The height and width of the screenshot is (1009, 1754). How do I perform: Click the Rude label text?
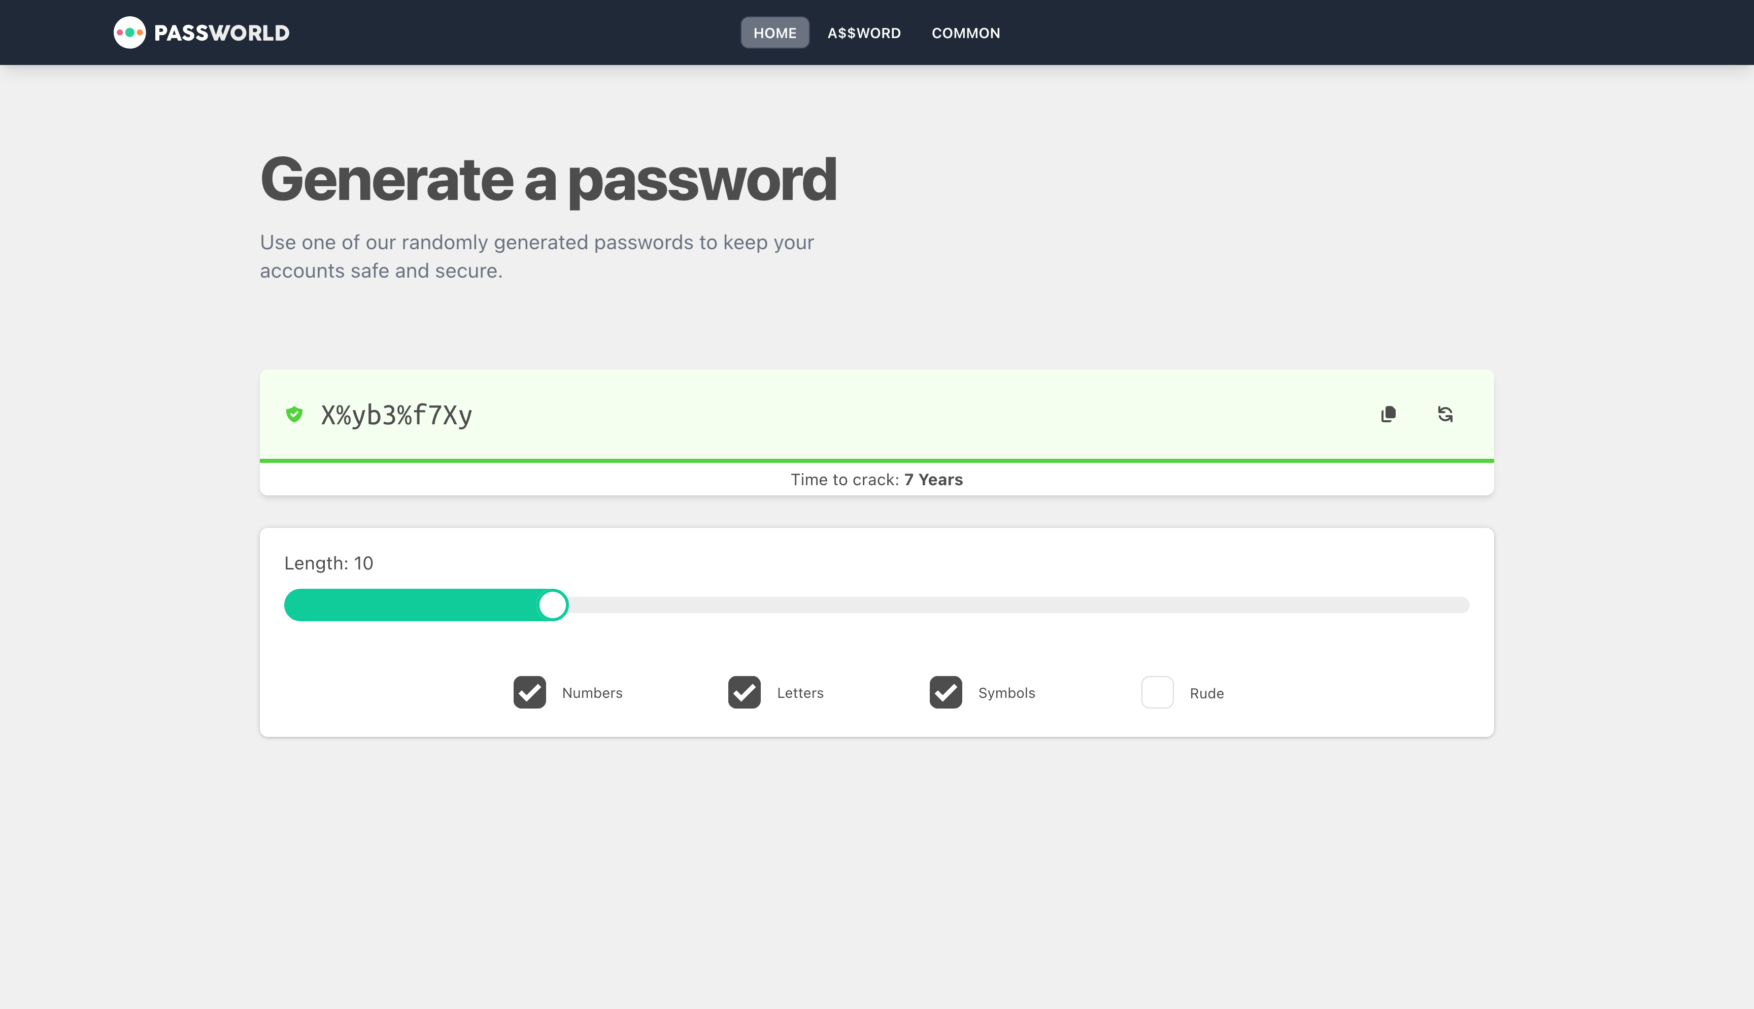1207,694
